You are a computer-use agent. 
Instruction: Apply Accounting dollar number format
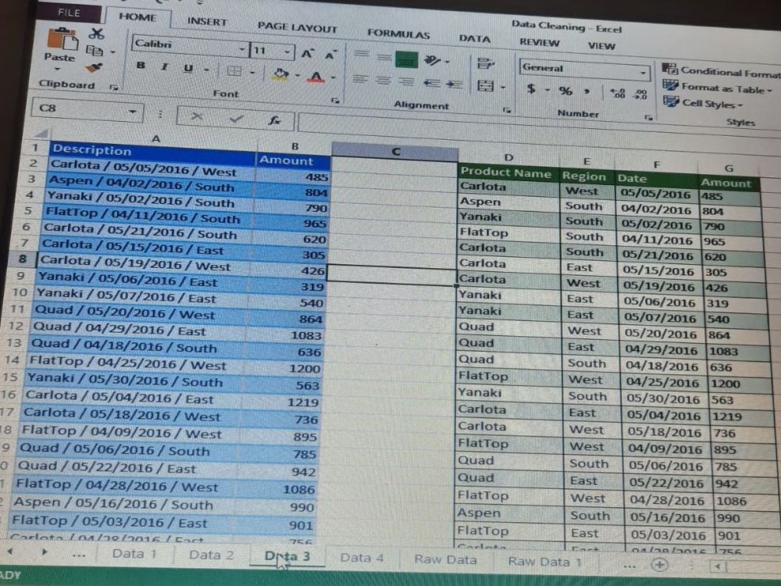tap(531, 89)
